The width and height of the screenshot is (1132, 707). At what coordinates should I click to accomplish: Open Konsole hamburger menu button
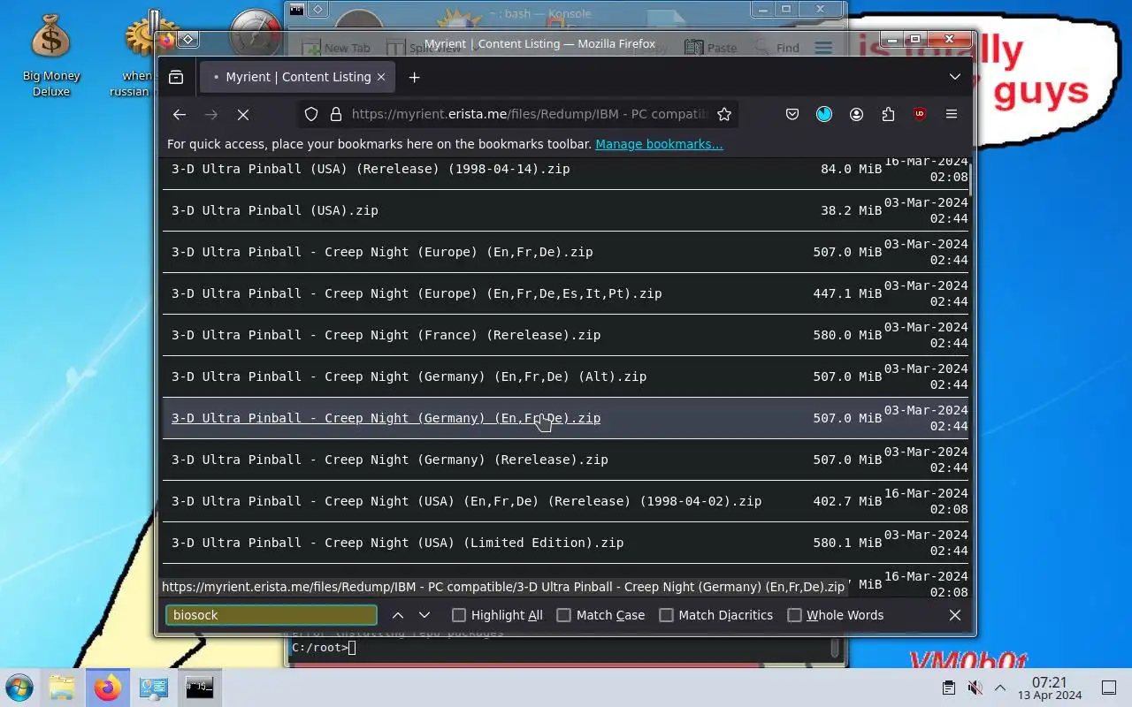(823, 48)
